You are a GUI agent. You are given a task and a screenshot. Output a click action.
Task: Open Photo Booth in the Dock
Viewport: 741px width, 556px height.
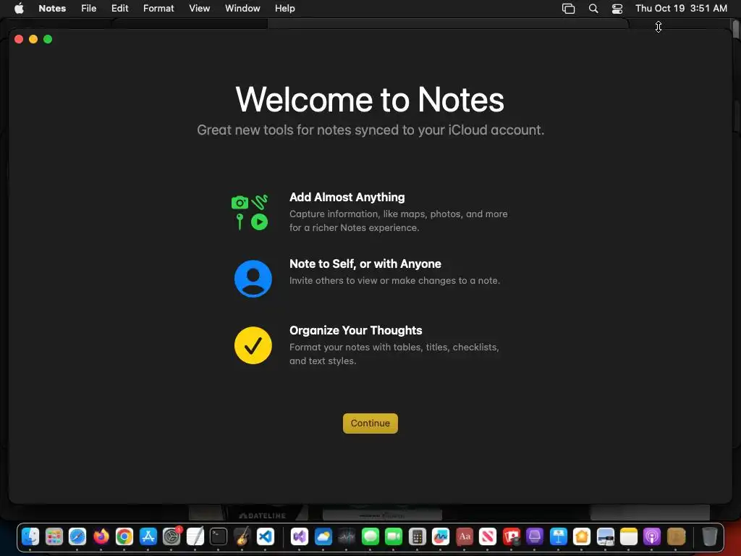511,536
